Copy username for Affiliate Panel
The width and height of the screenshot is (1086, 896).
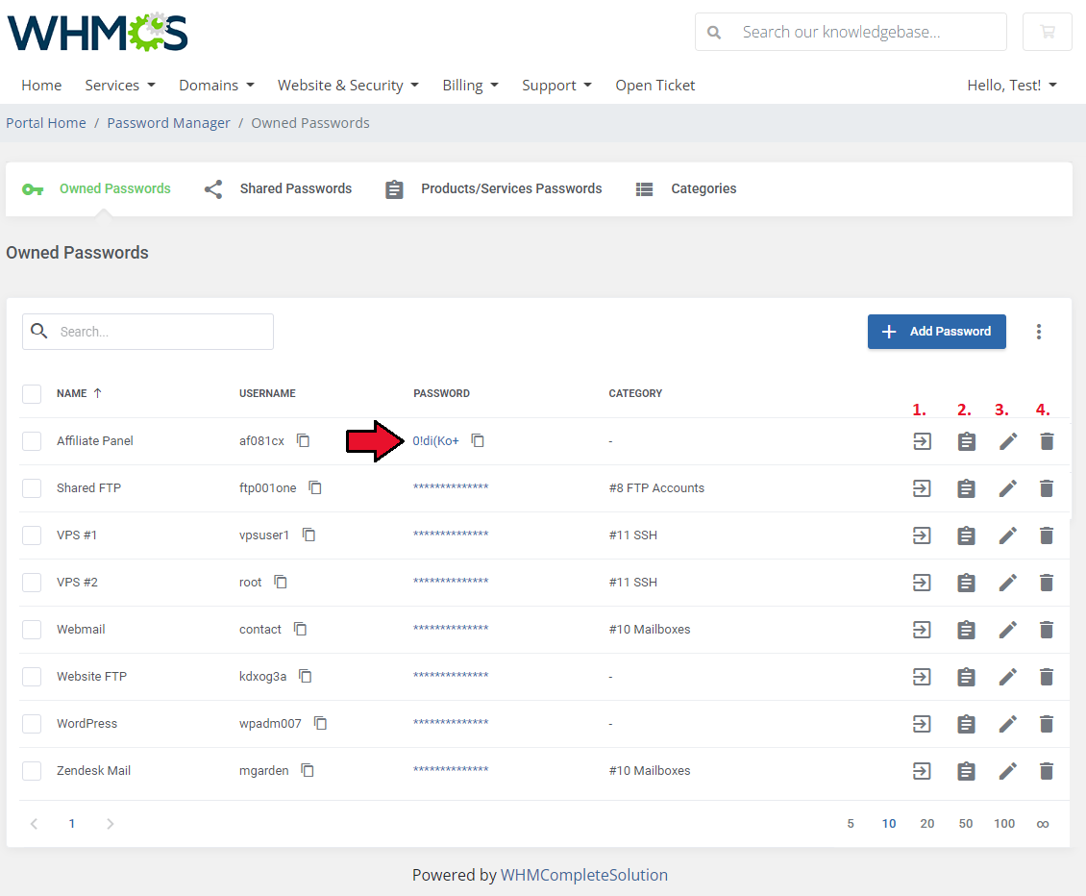(x=304, y=440)
